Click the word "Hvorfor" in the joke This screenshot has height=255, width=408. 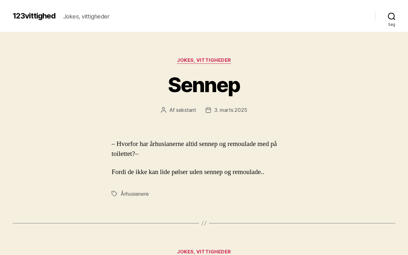[127, 144]
